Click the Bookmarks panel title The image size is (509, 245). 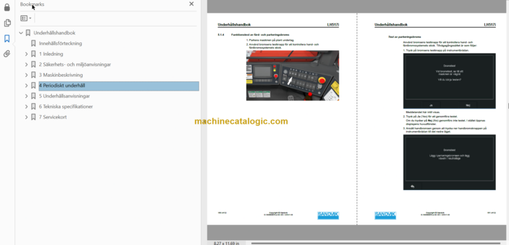(x=32, y=4)
